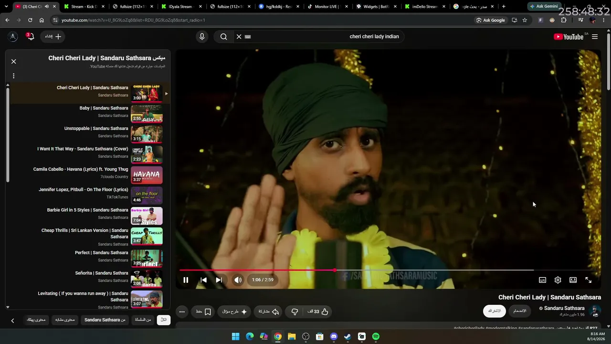611x344 pixels.
Task: Select the 'From the series' filter chip
Action: click(x=143, y=320)
